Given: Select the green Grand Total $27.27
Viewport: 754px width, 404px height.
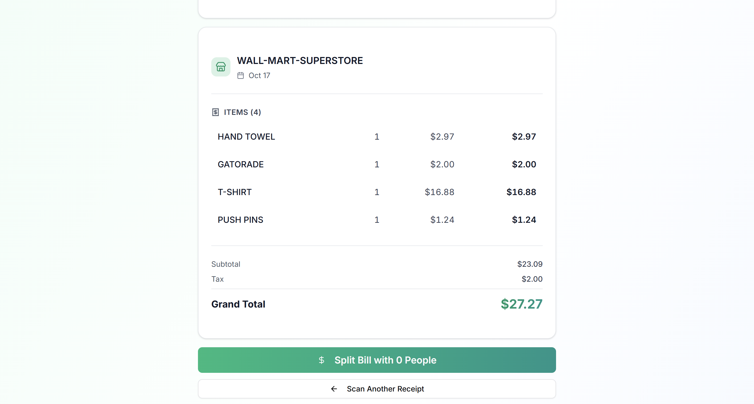Looking at the screenshot, I should 521,304.
